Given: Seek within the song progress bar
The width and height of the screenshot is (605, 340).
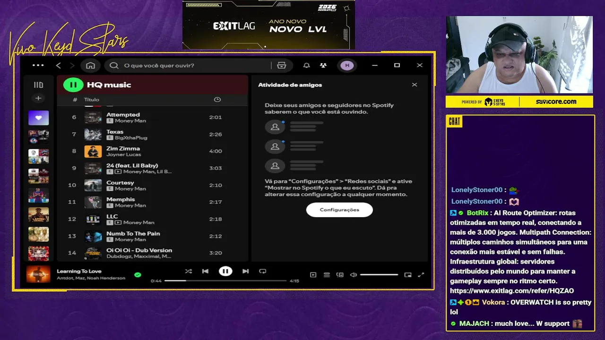Looking at the screenshot, I should pyautogui.click(x=225, y=280).
